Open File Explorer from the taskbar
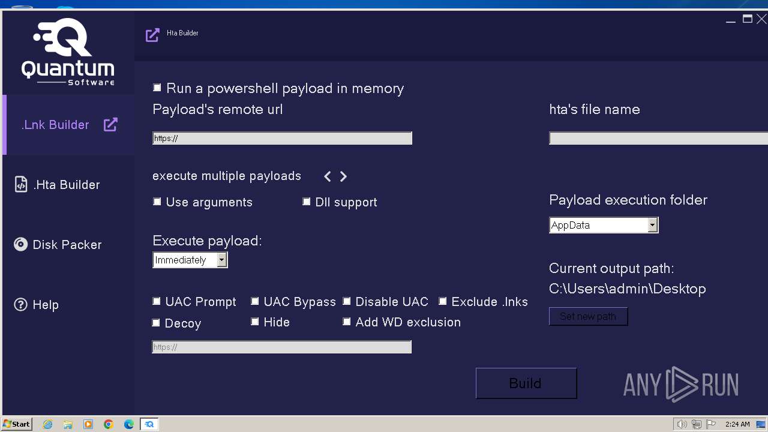The height and width of the screenshot is (432, 768). point(68,424)
